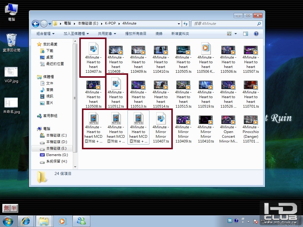Select 桌面 in navigation pane
Screen dimensions: 303x227
click(46, 57)
